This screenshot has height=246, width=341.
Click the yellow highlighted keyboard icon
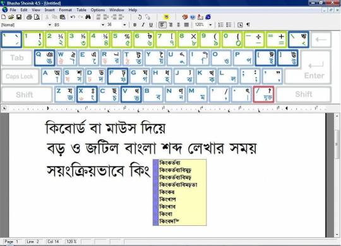tap(166, 17)
